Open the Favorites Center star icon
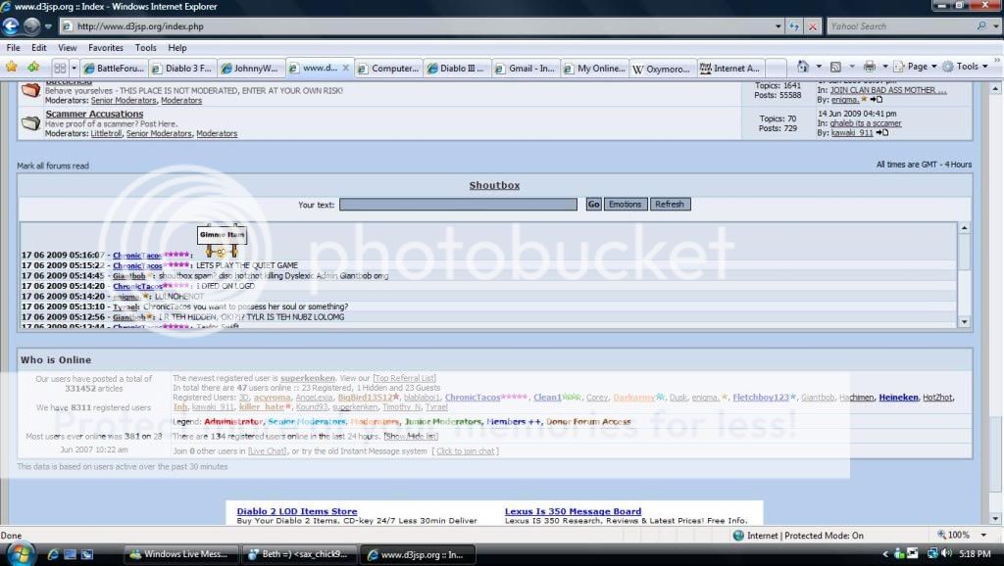 [12, 68]
